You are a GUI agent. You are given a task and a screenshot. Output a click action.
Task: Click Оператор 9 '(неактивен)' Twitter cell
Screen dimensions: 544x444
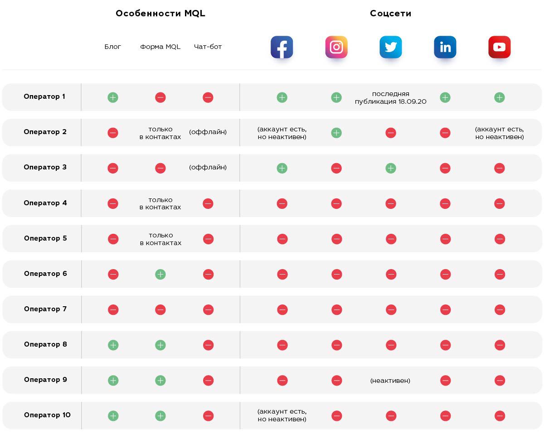pos(390,381)
